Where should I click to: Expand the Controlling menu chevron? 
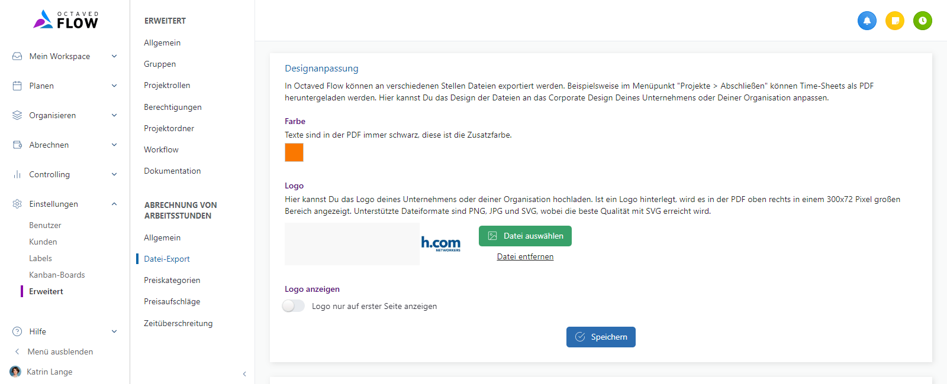tap(114, 174)
